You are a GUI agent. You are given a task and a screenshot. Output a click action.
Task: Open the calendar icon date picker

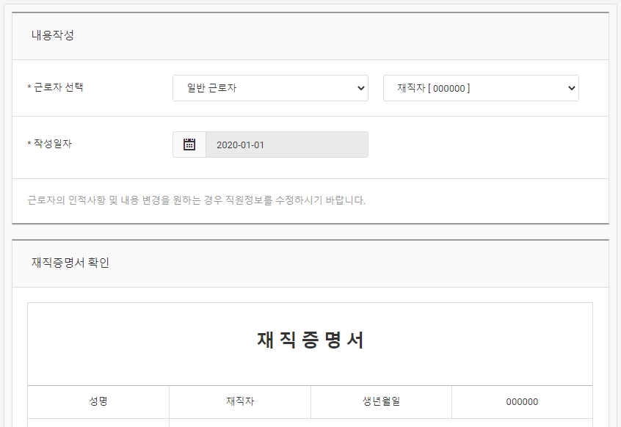[189, 145]
